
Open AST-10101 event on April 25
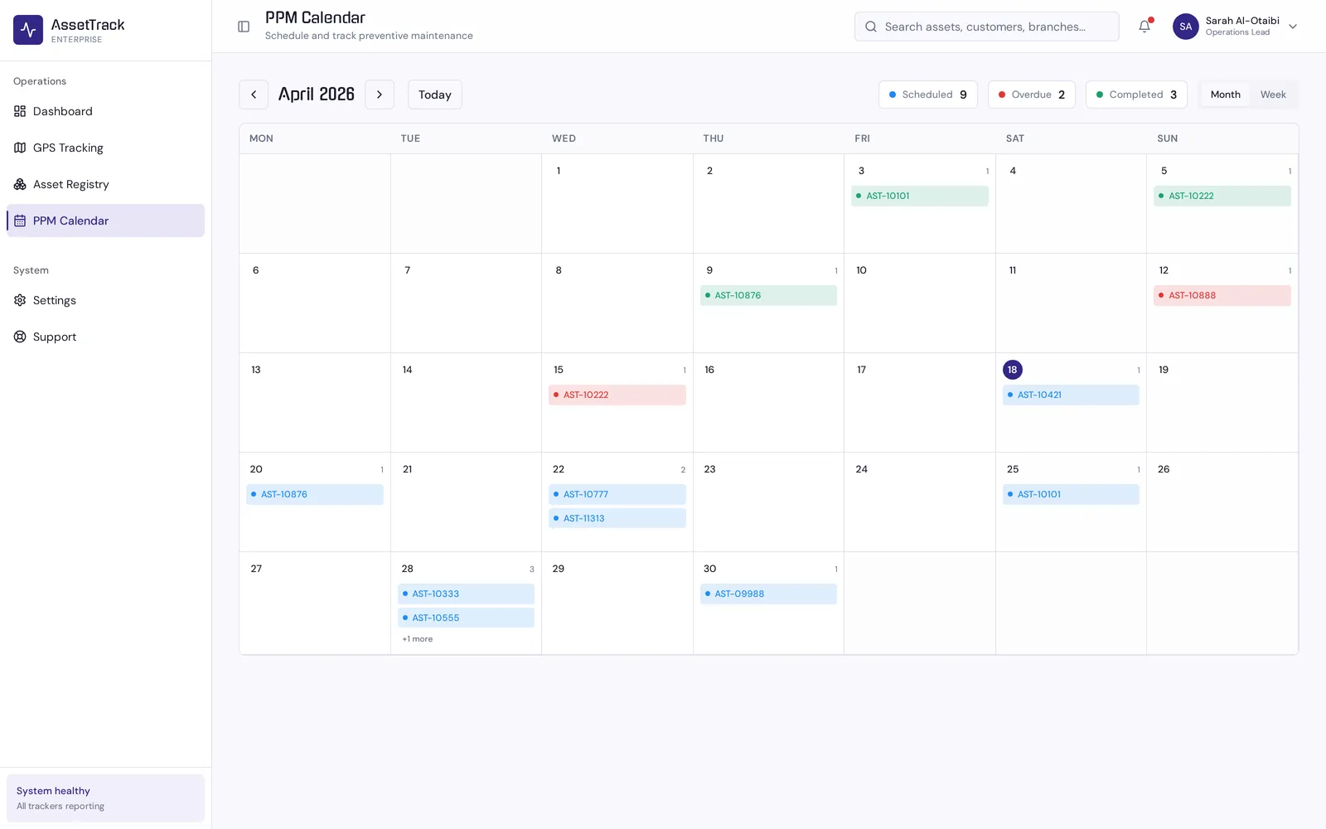(1071, 494)
